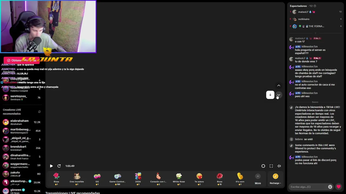Open brendubart's LIVE
This screenshot has width=346, height=194.
[x=22, y=148]
